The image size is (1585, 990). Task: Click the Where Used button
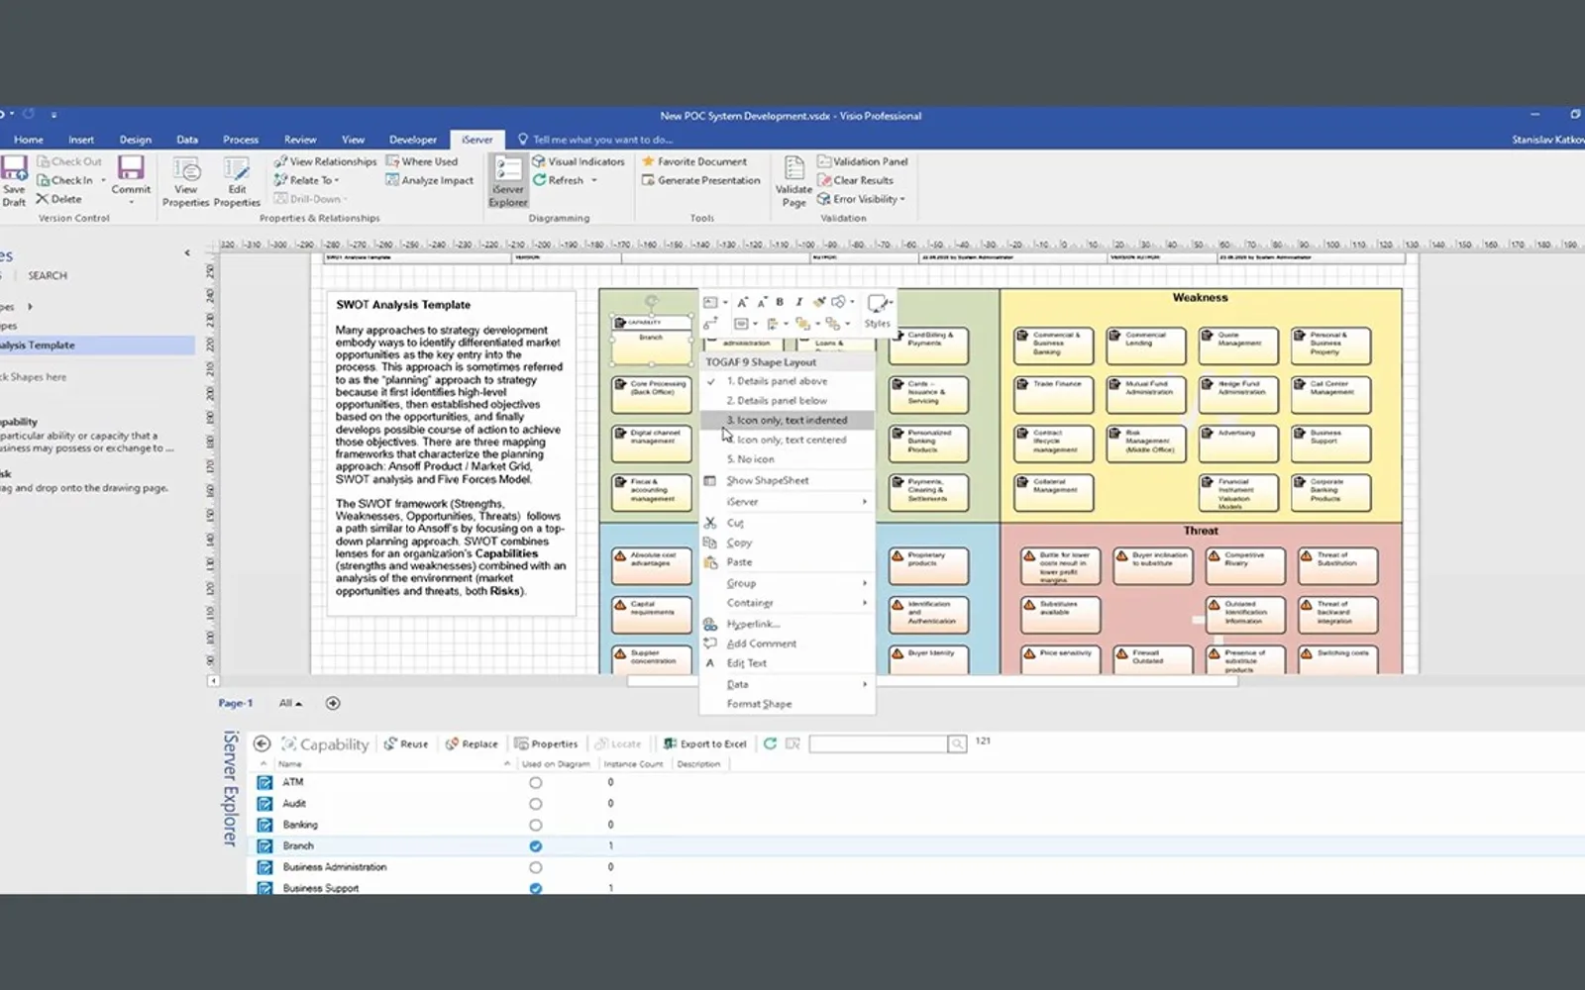coord(422,161)
